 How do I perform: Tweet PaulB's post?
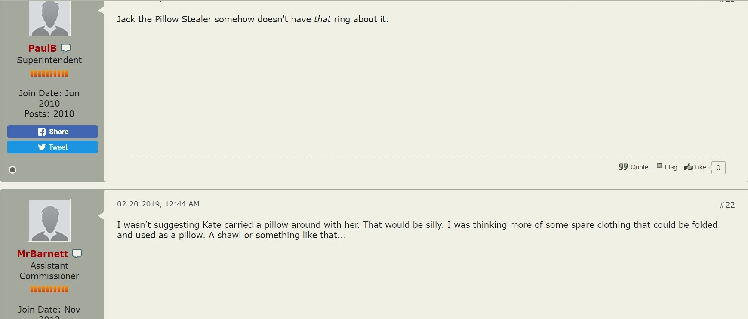[x=52, y=147]
